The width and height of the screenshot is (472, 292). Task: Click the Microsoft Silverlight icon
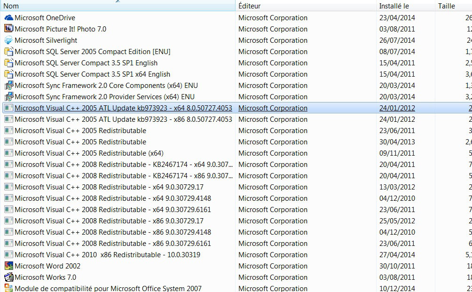tap(9, 40)
